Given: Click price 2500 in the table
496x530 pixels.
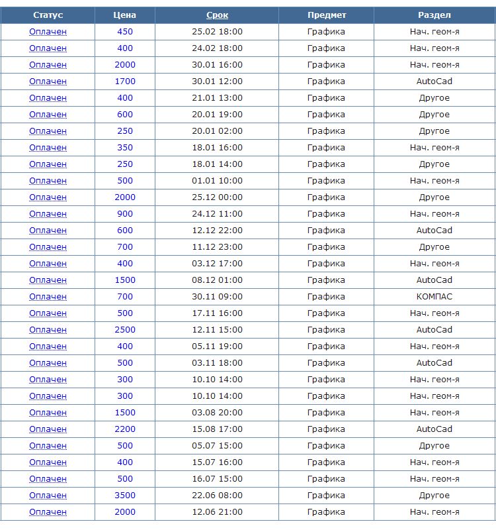Looking at the screenshot, I should coord(124,330).
